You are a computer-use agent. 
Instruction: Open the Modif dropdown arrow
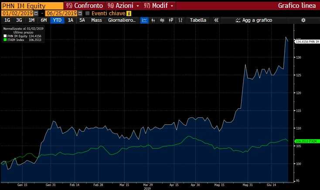172,6
